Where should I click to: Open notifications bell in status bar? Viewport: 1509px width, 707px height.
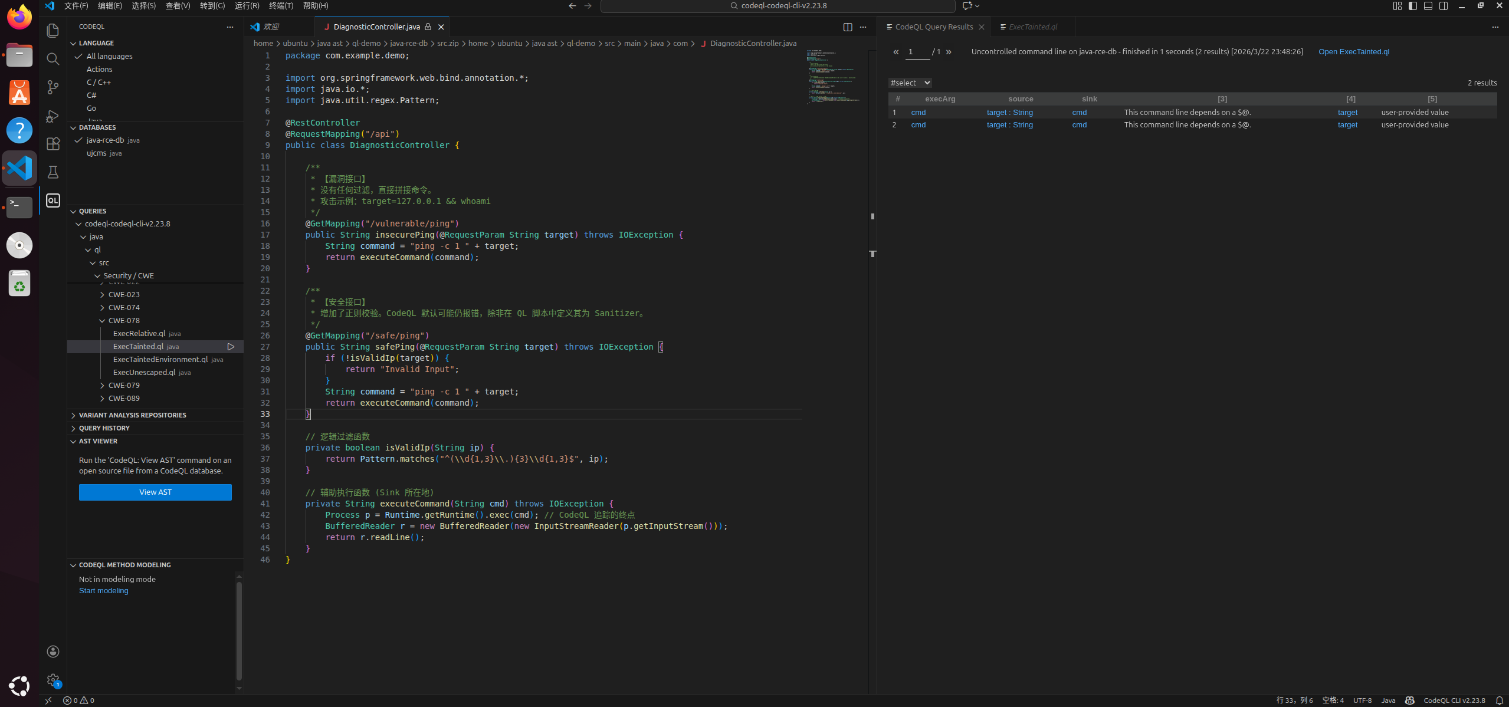(1499, 701)
